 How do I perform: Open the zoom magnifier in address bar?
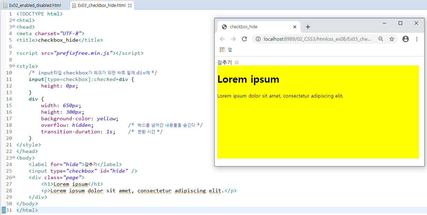point(381,39)
